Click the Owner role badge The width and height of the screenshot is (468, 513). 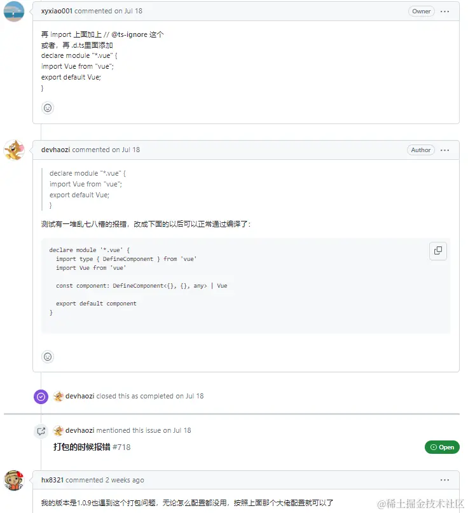click(x=421, y=11)
